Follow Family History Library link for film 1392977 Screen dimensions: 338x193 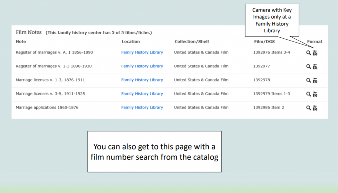click(142, 66)
